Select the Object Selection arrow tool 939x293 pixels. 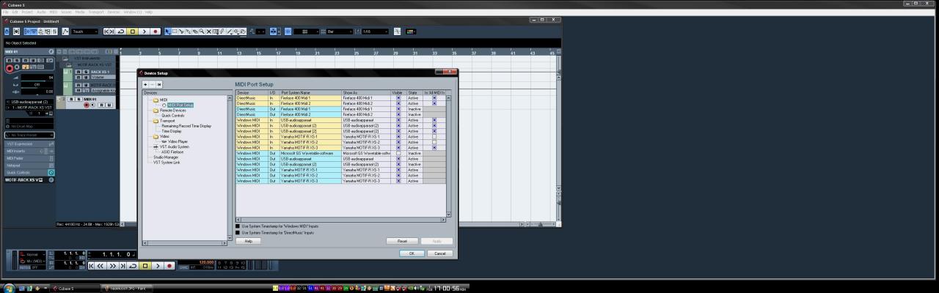pos(167,31)
